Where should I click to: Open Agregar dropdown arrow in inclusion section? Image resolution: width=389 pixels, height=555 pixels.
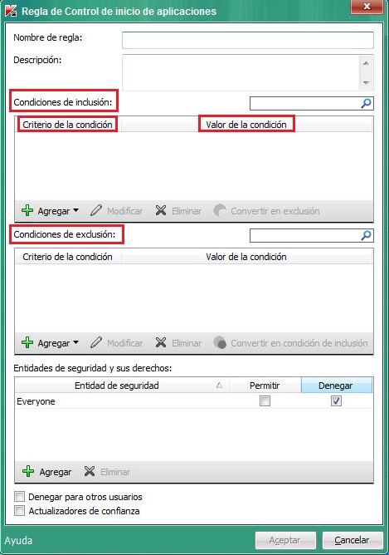(75, 210)
